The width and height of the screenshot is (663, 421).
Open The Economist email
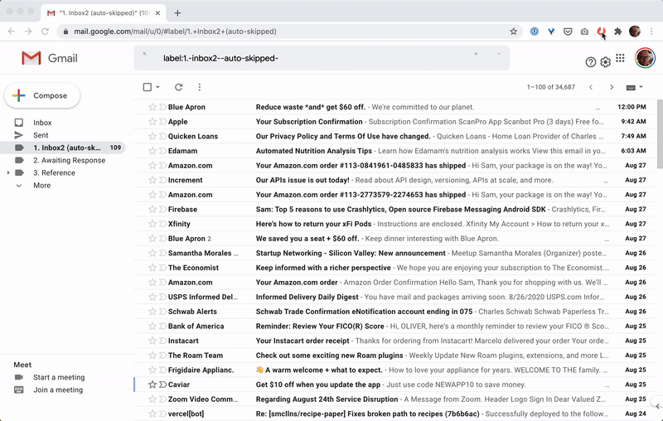pos(394,268)
